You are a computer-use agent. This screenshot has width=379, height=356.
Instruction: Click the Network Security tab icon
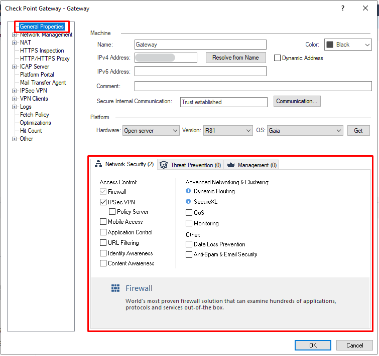pos(98,164)
